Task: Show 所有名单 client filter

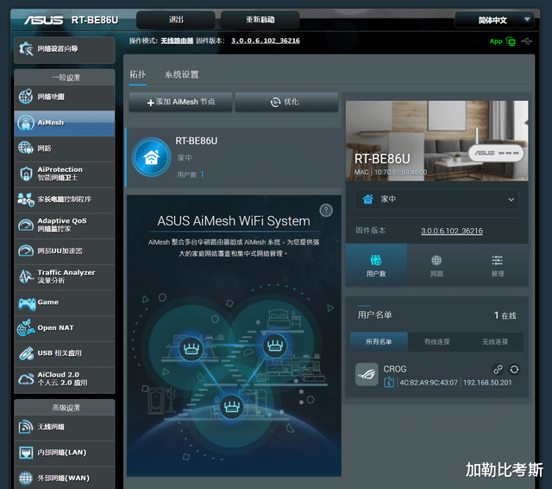Action: coord(379,341)
